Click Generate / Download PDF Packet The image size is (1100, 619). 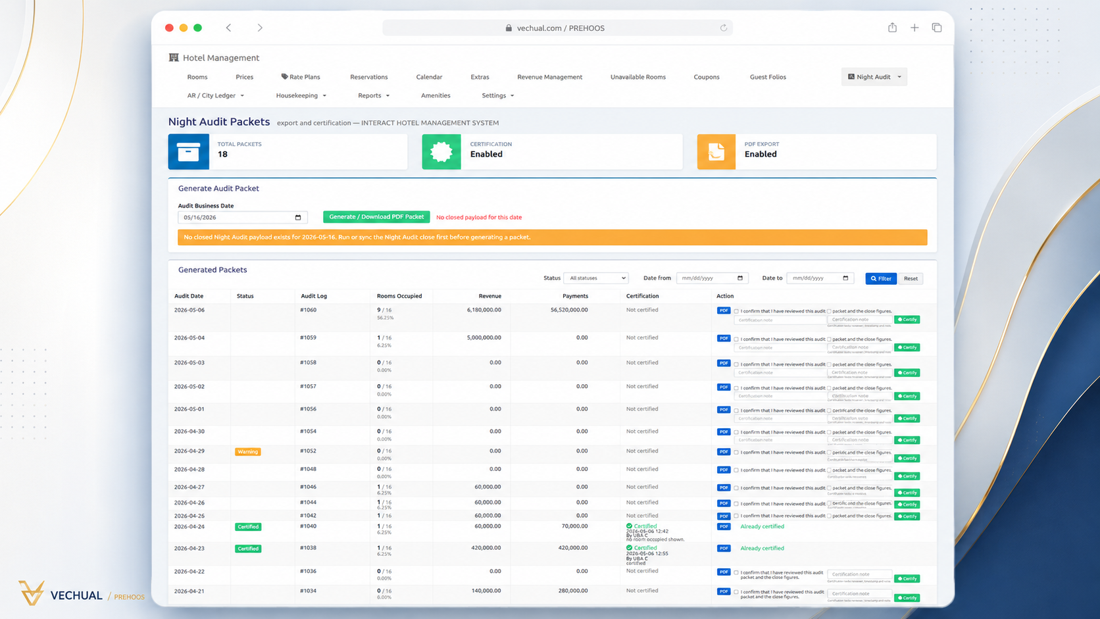(x=376, y=216)
